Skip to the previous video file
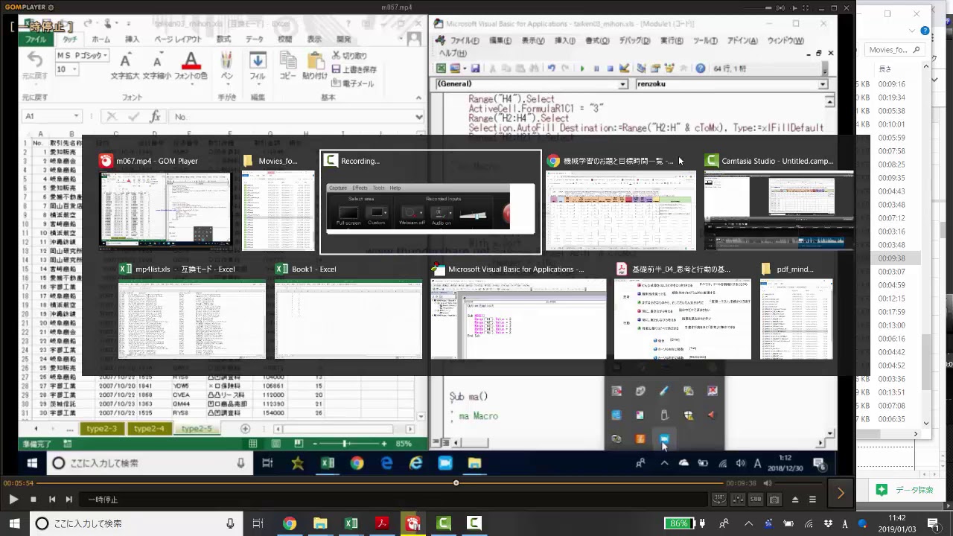This screenshot has height=536, width=953. [x=52, y=500]
